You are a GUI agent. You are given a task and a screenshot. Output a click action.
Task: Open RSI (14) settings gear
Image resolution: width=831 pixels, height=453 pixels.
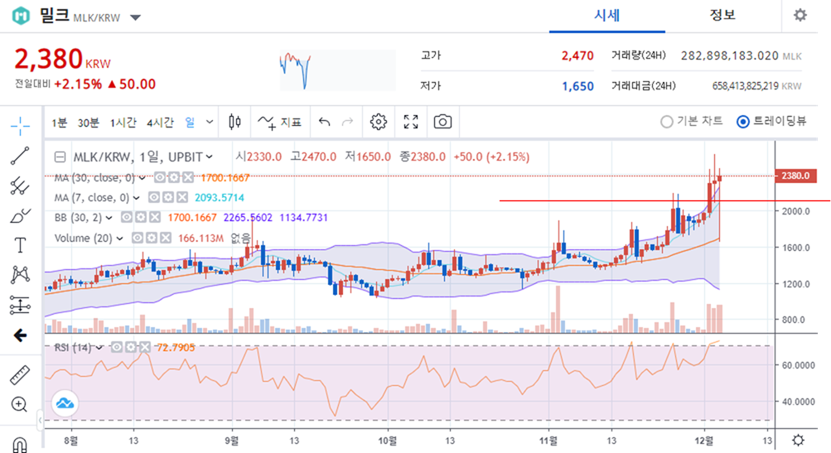(131, 347)
